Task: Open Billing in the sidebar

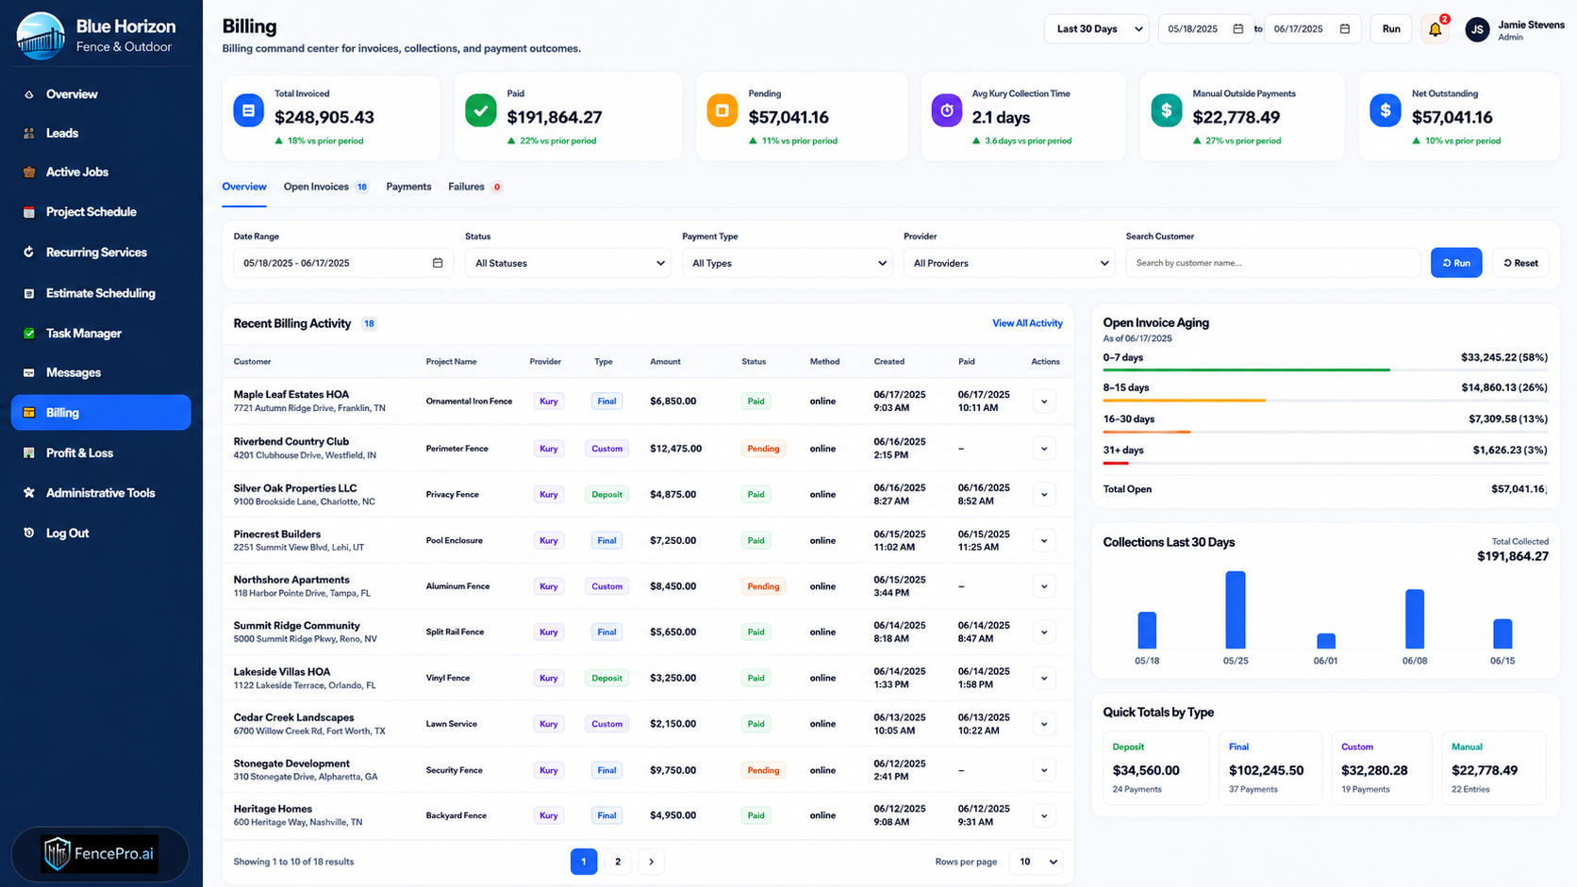Action: click(x=101, y=413)
